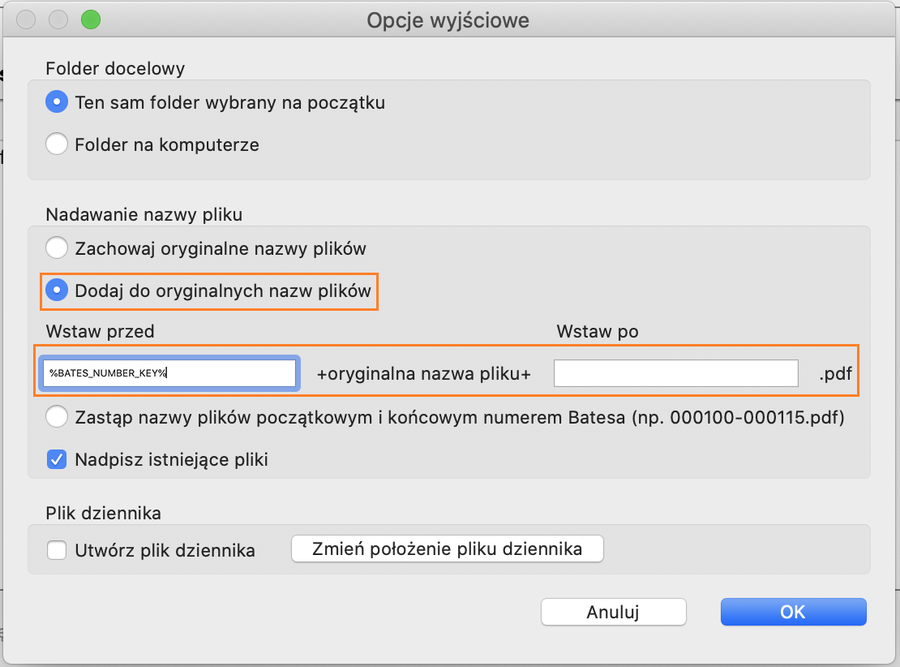Click the "Folder docelowy" section heading

point(115,69)
